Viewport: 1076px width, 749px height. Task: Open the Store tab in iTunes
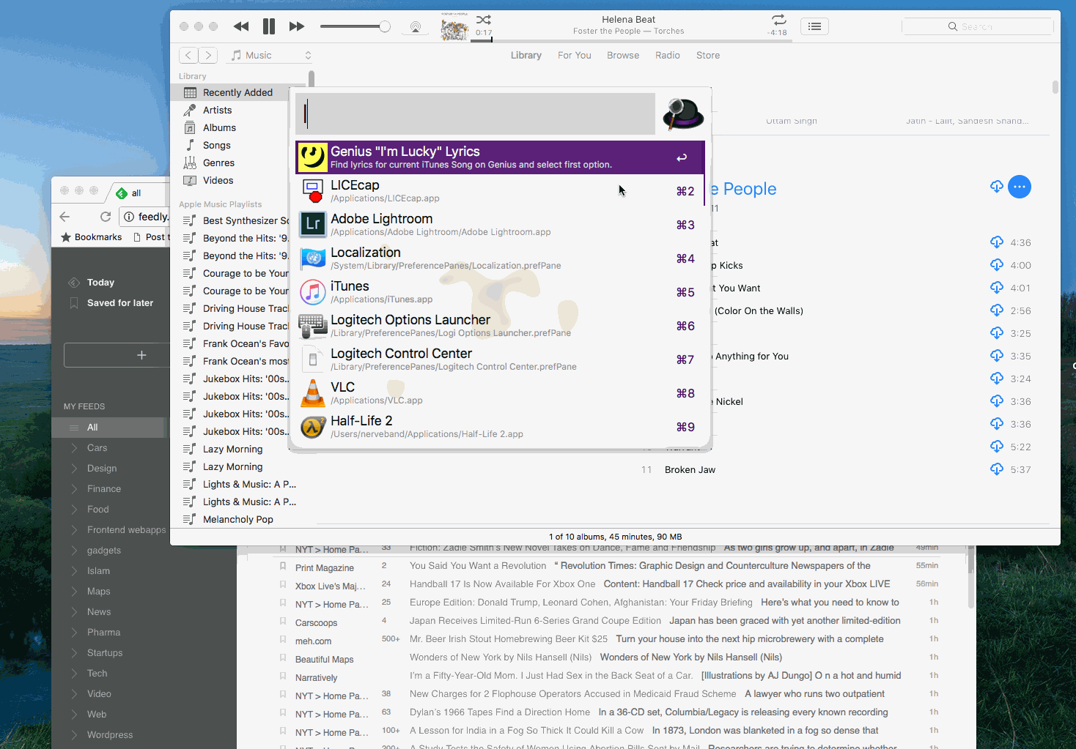pos(708,55)
